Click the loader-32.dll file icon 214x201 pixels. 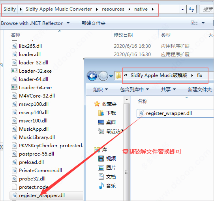point(14,63)
